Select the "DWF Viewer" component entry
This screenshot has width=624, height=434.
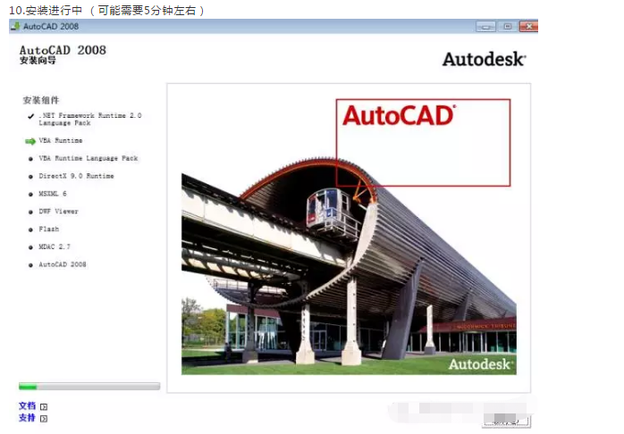pos(58,212)
